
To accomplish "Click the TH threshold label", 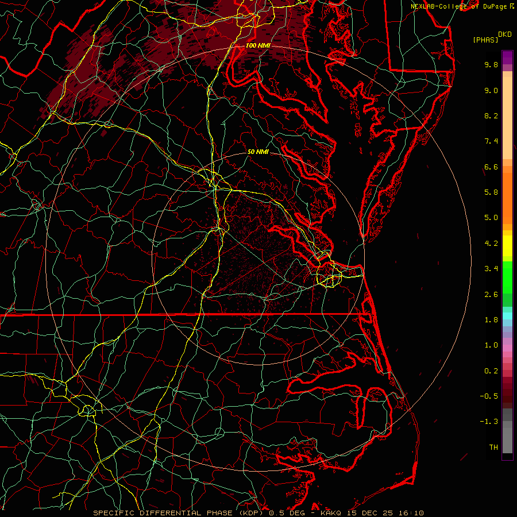I will pos(493,447).
